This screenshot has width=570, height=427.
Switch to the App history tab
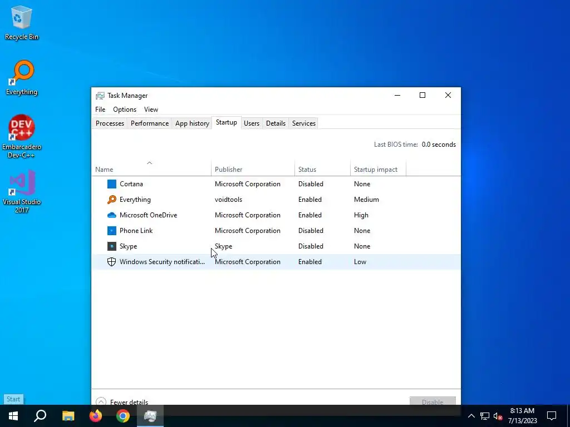point(192,123)
